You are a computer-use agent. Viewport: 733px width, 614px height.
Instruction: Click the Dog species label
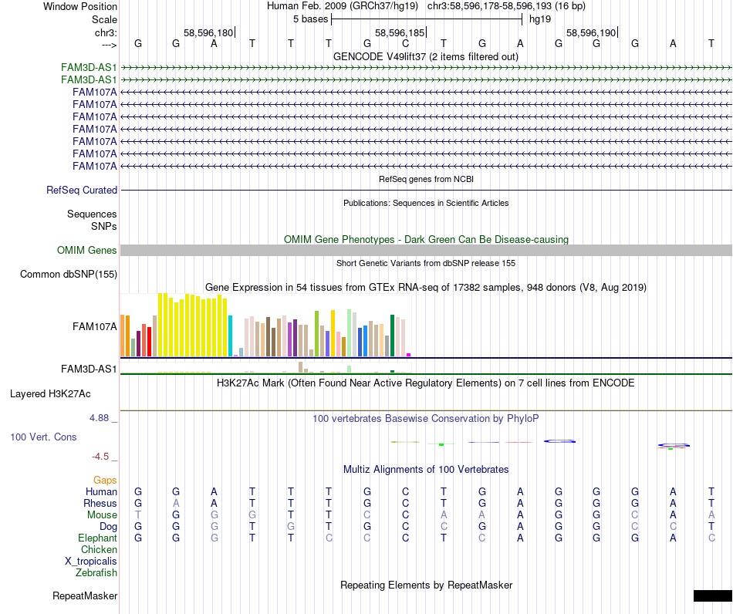pos(108,527)
